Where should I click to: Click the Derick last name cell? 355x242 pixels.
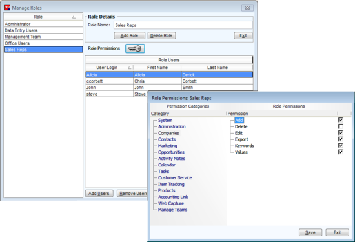(x=218, y=75)
